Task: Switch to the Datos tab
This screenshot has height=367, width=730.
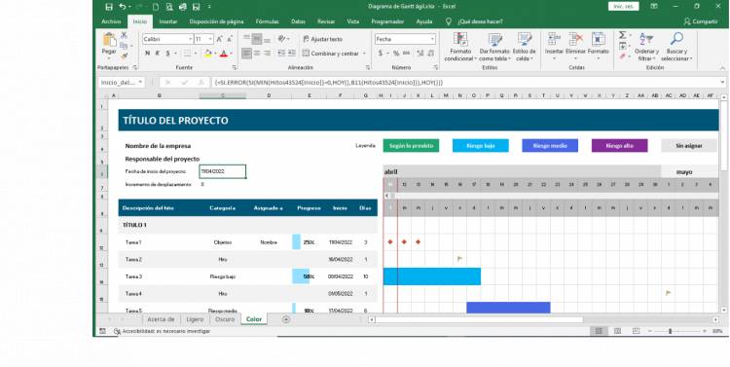Action: point(298,21)
